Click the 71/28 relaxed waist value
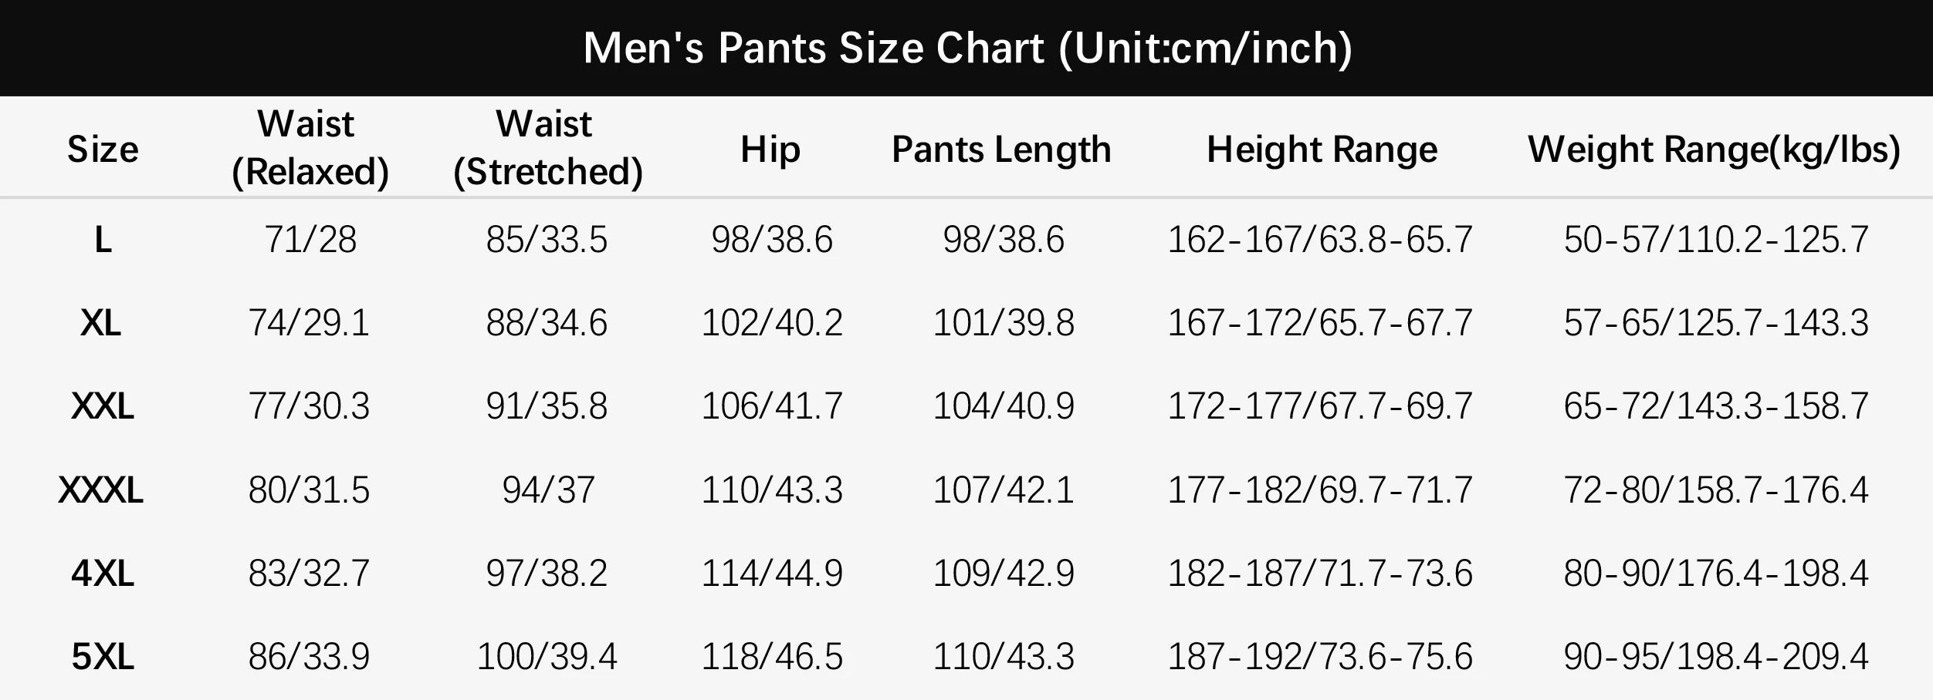 tap(310, 240)
